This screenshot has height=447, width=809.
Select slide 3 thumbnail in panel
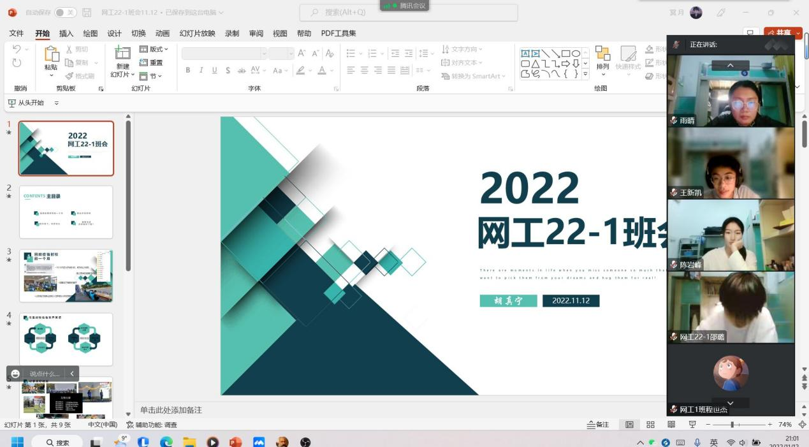click(66, 275)
